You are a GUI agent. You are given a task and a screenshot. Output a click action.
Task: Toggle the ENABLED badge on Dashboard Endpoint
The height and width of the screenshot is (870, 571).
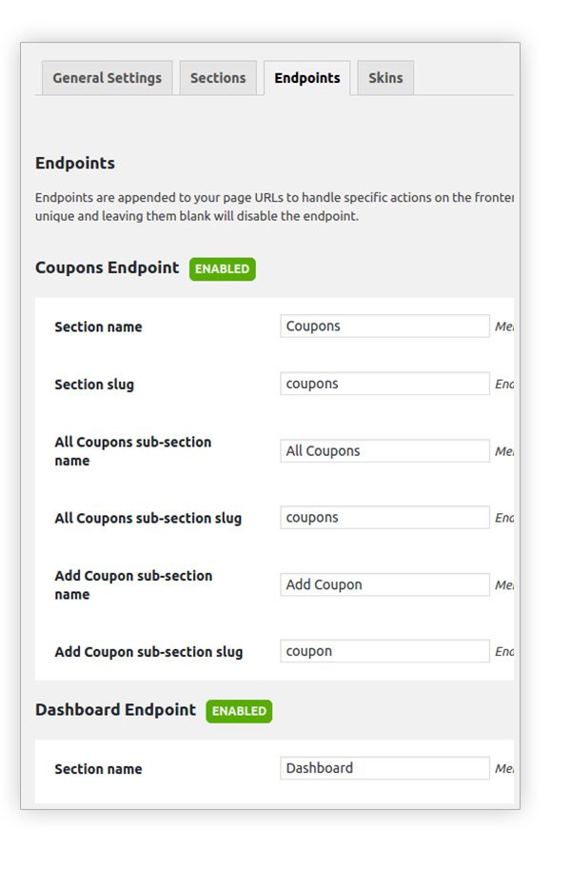coord(238,711)
